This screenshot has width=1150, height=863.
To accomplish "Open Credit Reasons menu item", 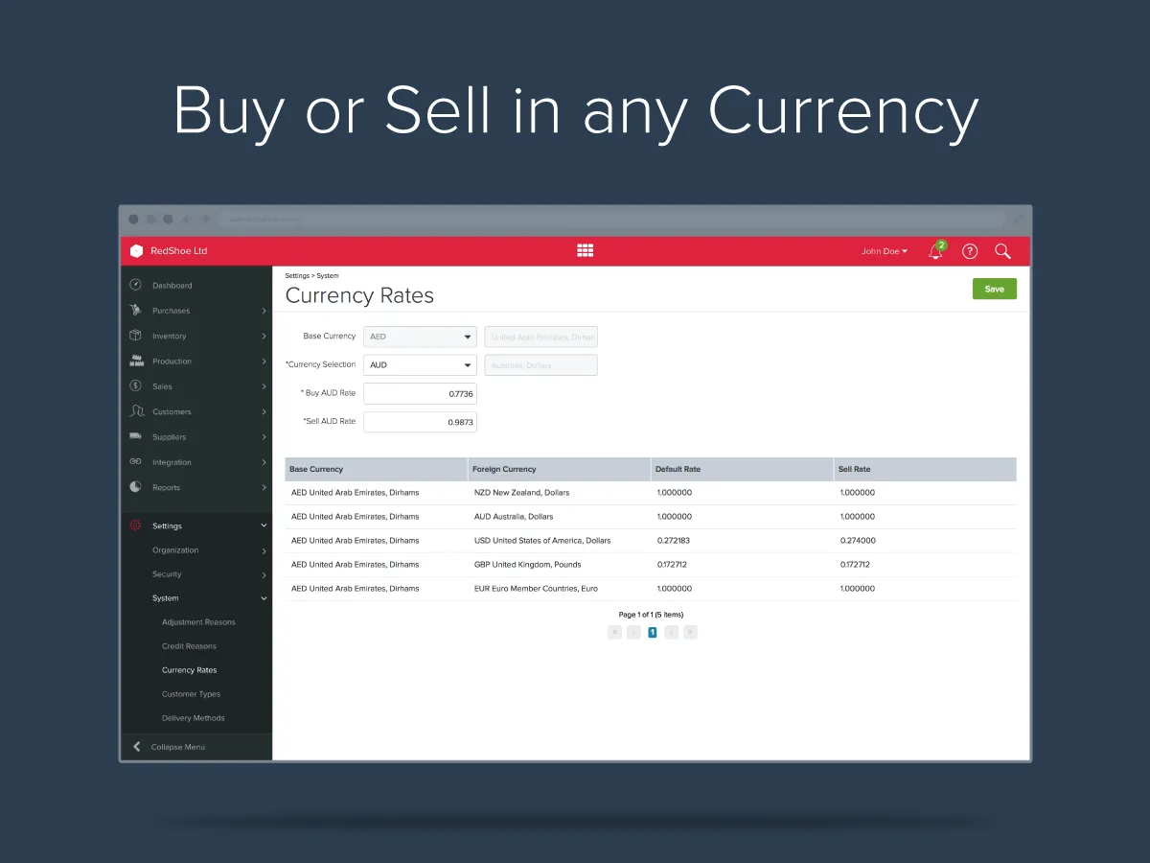I will (189, 646).
